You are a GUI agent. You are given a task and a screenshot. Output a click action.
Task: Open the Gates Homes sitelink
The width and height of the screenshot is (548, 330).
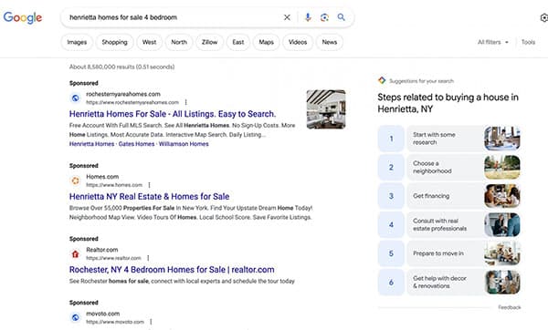pyautogui.click(x=136, y=144)
